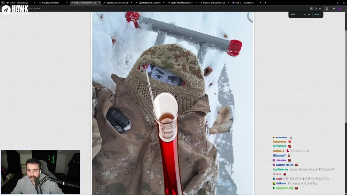The width and height of the screenshot is (347, 195).
Task: Click username zizikooo in chat
Action: pyautogui.click(x=281, y=183)
